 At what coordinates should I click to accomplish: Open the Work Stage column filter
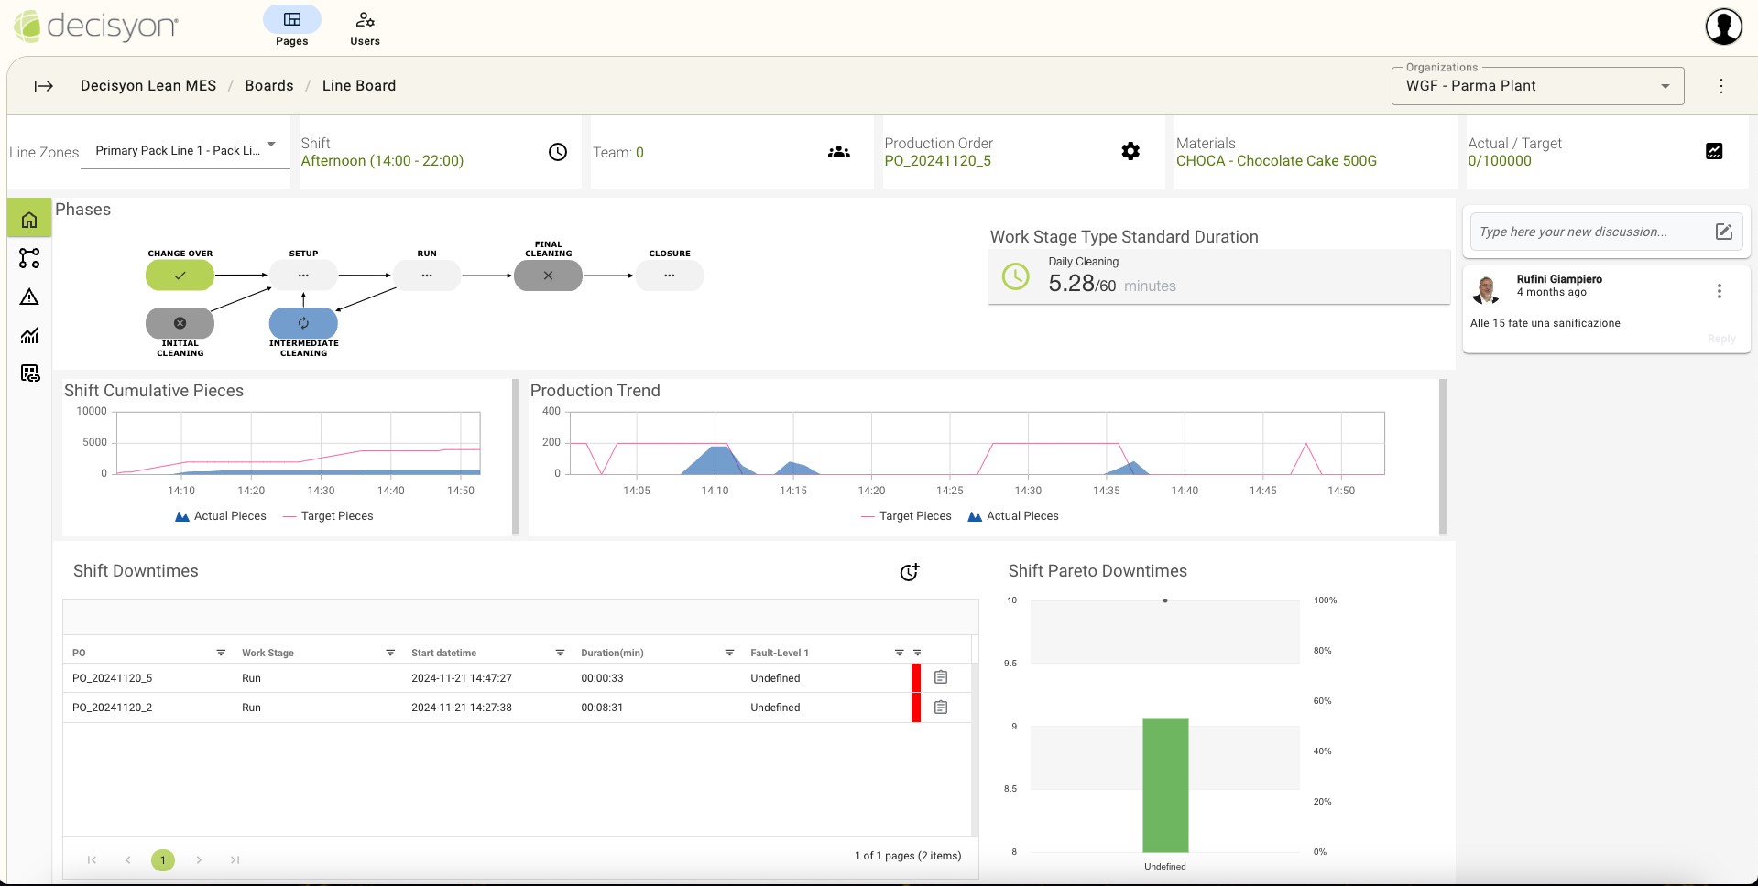[390, 653]
